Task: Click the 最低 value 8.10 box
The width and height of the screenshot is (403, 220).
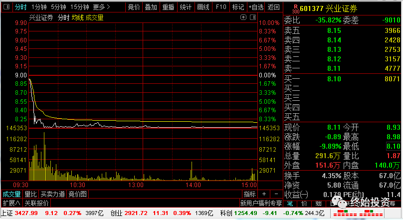Action: tap(394, 147)
